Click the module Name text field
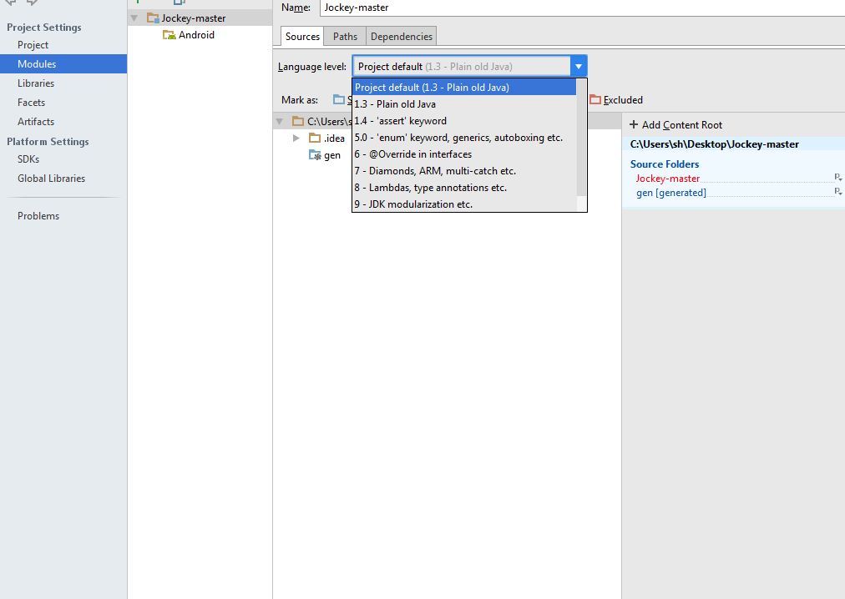Screen dimensions: 845x599 tap(576, 8)
